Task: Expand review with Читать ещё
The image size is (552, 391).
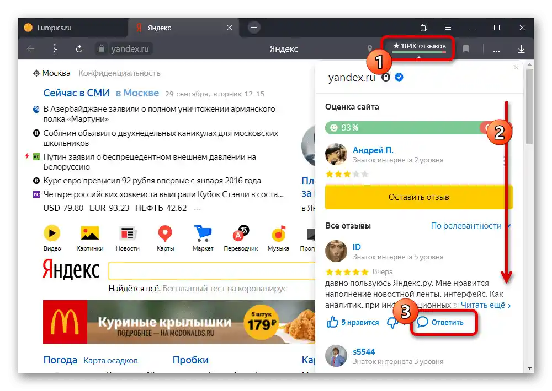Action: tap(485, 305)
